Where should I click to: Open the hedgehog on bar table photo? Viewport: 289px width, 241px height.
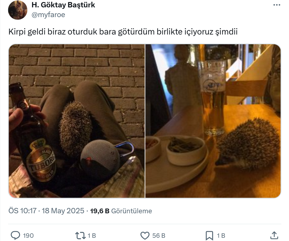(x=213, y=121)
